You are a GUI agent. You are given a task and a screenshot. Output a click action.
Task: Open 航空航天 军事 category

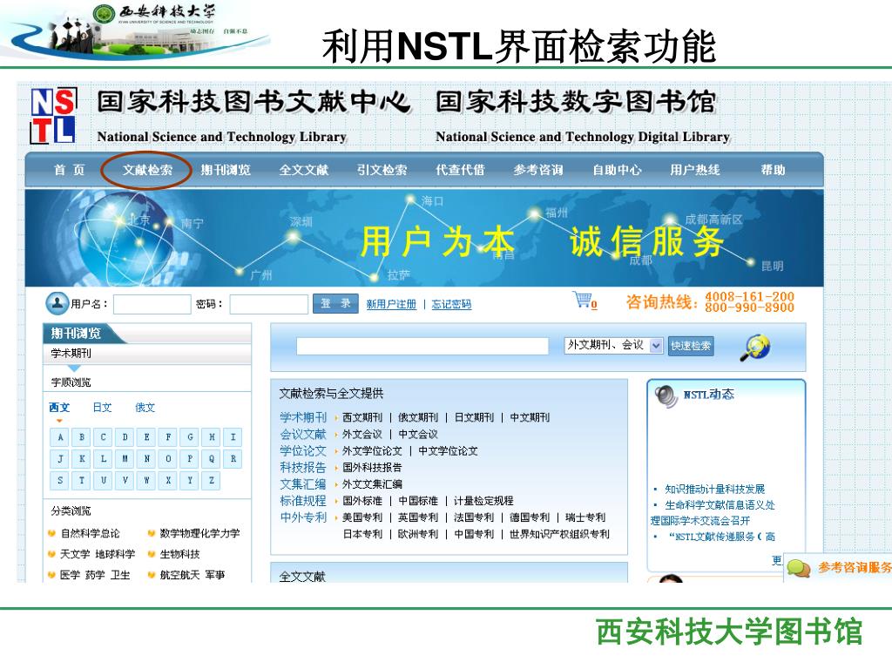193,575
